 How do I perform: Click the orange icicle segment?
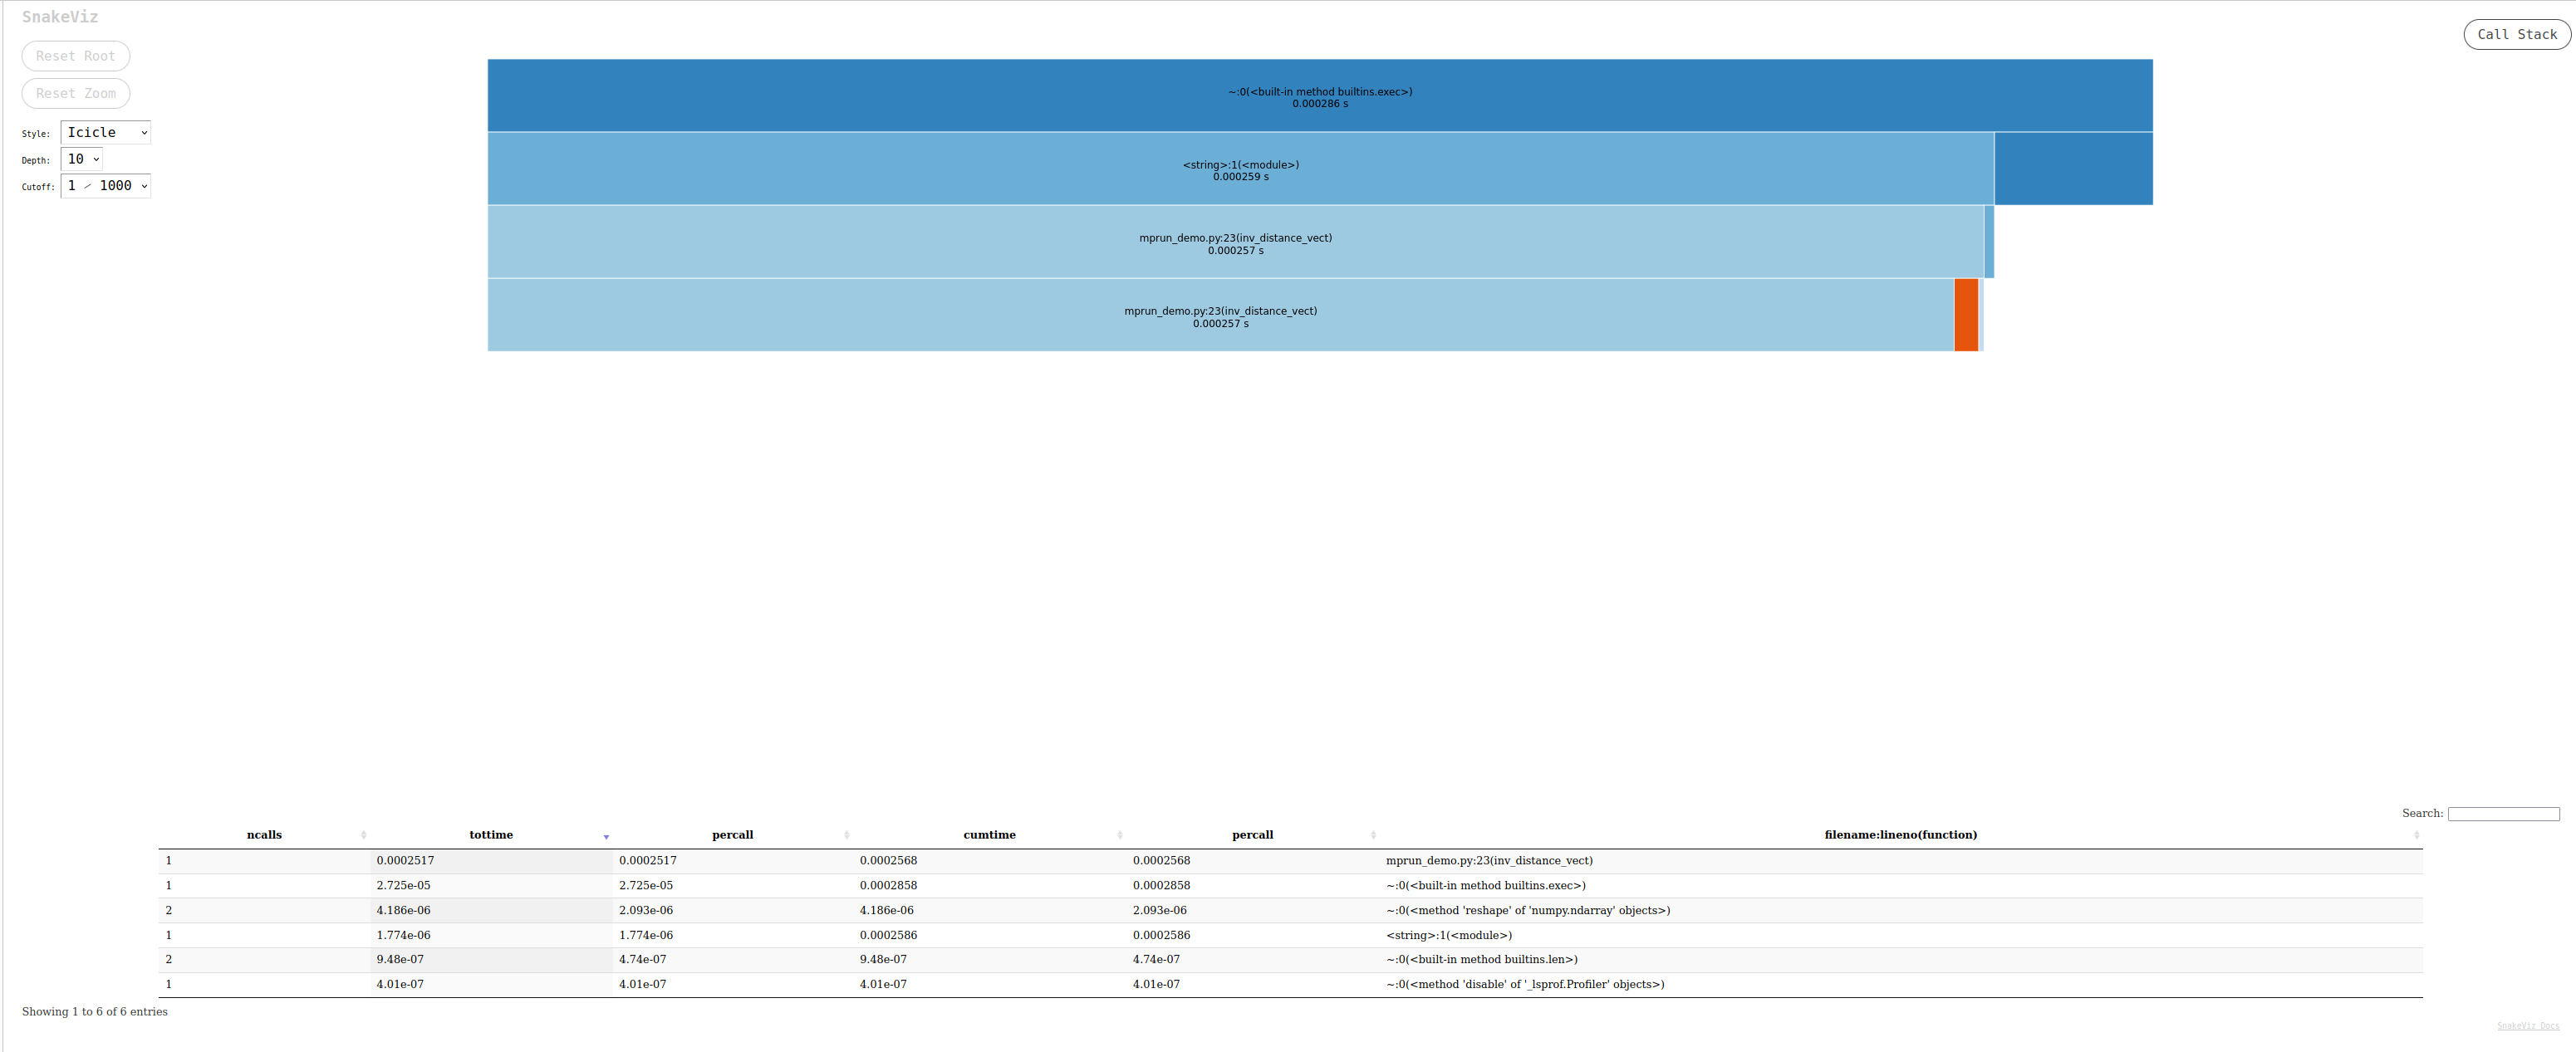[1965, 315]
